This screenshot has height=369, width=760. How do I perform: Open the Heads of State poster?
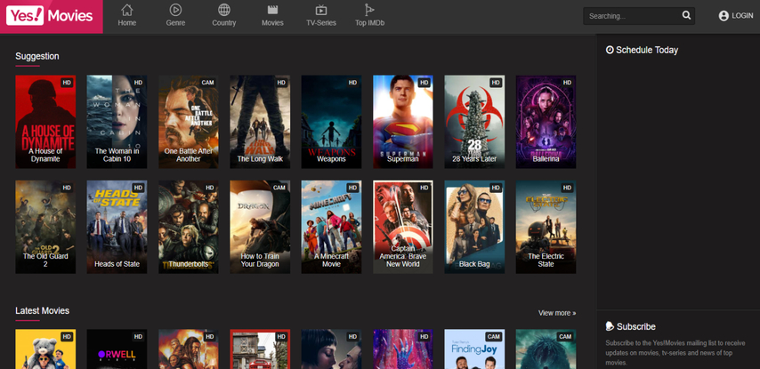117,227
